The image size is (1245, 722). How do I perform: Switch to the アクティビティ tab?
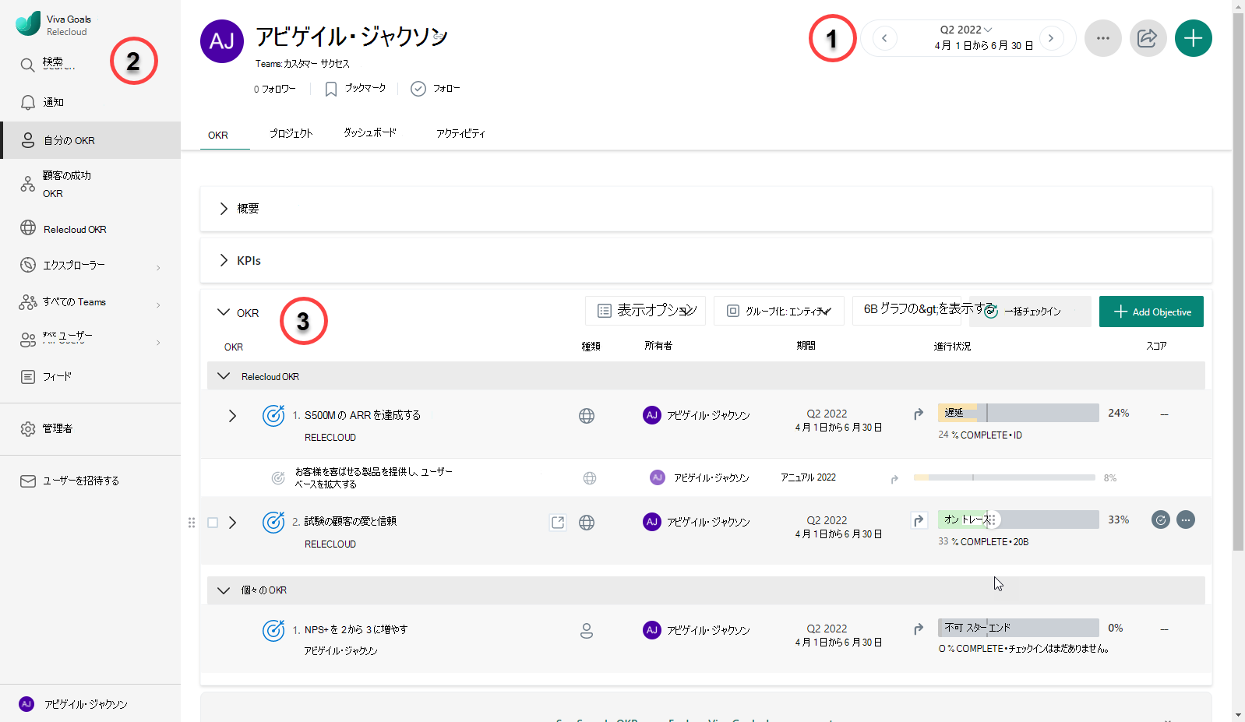[x=460, y=134]
